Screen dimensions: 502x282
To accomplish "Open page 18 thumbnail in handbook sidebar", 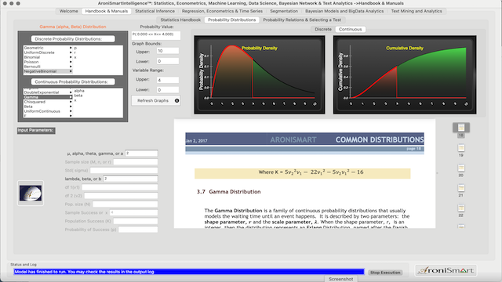I will point(461,128).
